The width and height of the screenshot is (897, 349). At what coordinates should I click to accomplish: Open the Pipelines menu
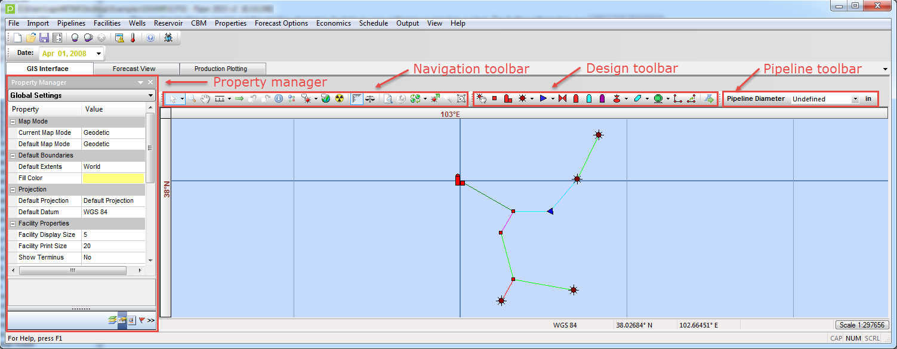point(71,23)
